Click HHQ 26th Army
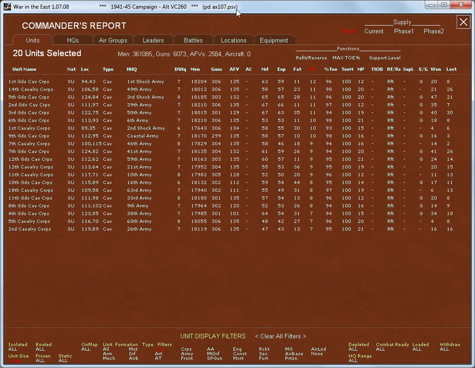The image size is (475, 368). (139, 229)
